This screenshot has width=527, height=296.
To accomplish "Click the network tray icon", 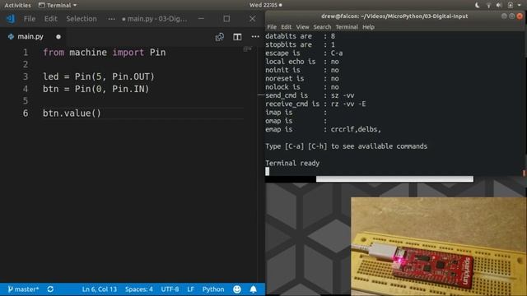I will (x=488, y=5).
